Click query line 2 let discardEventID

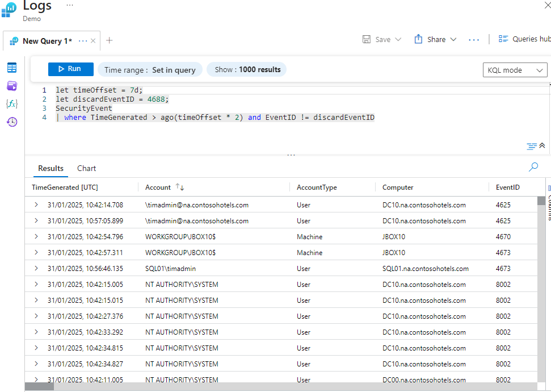click(x=112, y=99)
